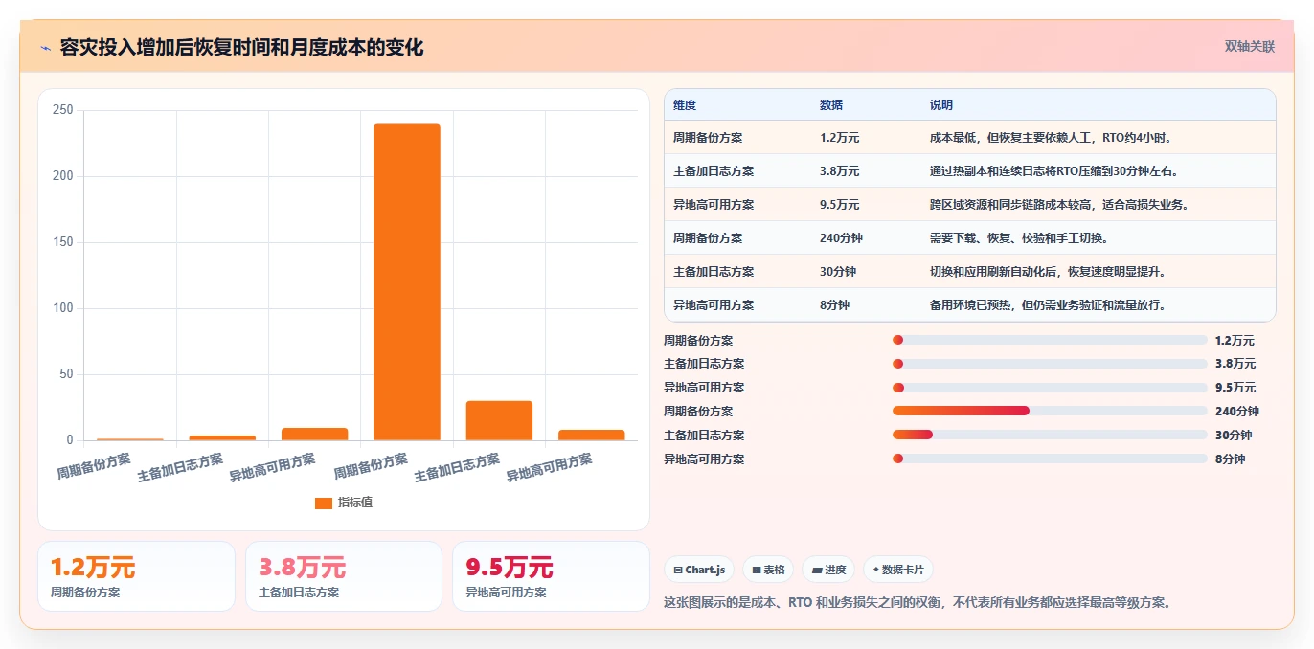Image resolution: width=1314 pixels, height=649 pixels.
Task: Open the 9.5万元 异地高可用方案 summary card
Action: 551,576
